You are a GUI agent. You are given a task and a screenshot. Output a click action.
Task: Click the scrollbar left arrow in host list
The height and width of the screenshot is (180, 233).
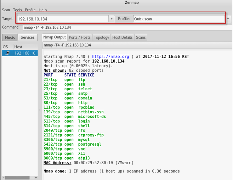(3, 177)
